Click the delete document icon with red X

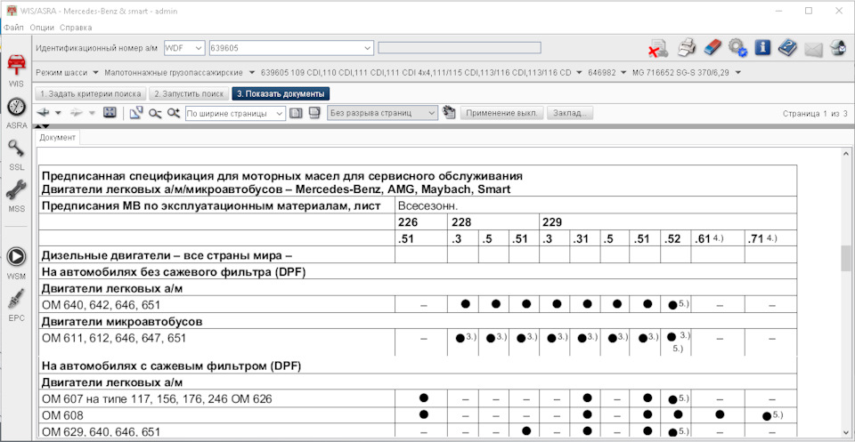(x=657, y=48)
